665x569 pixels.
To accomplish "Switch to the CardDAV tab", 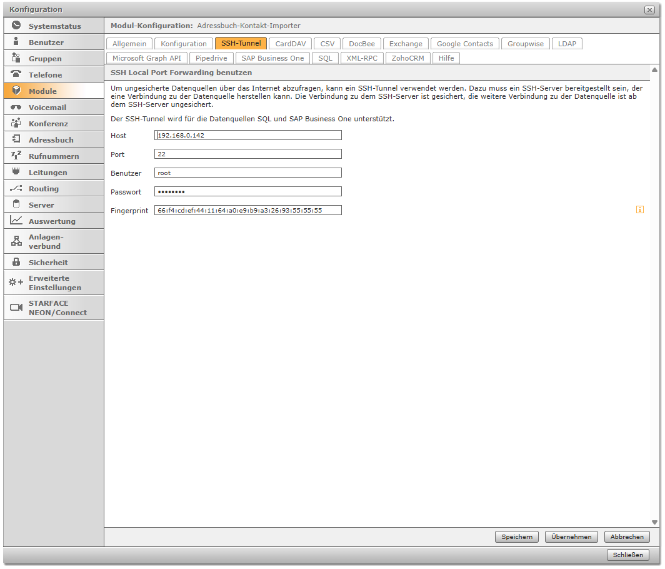I will coord(291,44).
